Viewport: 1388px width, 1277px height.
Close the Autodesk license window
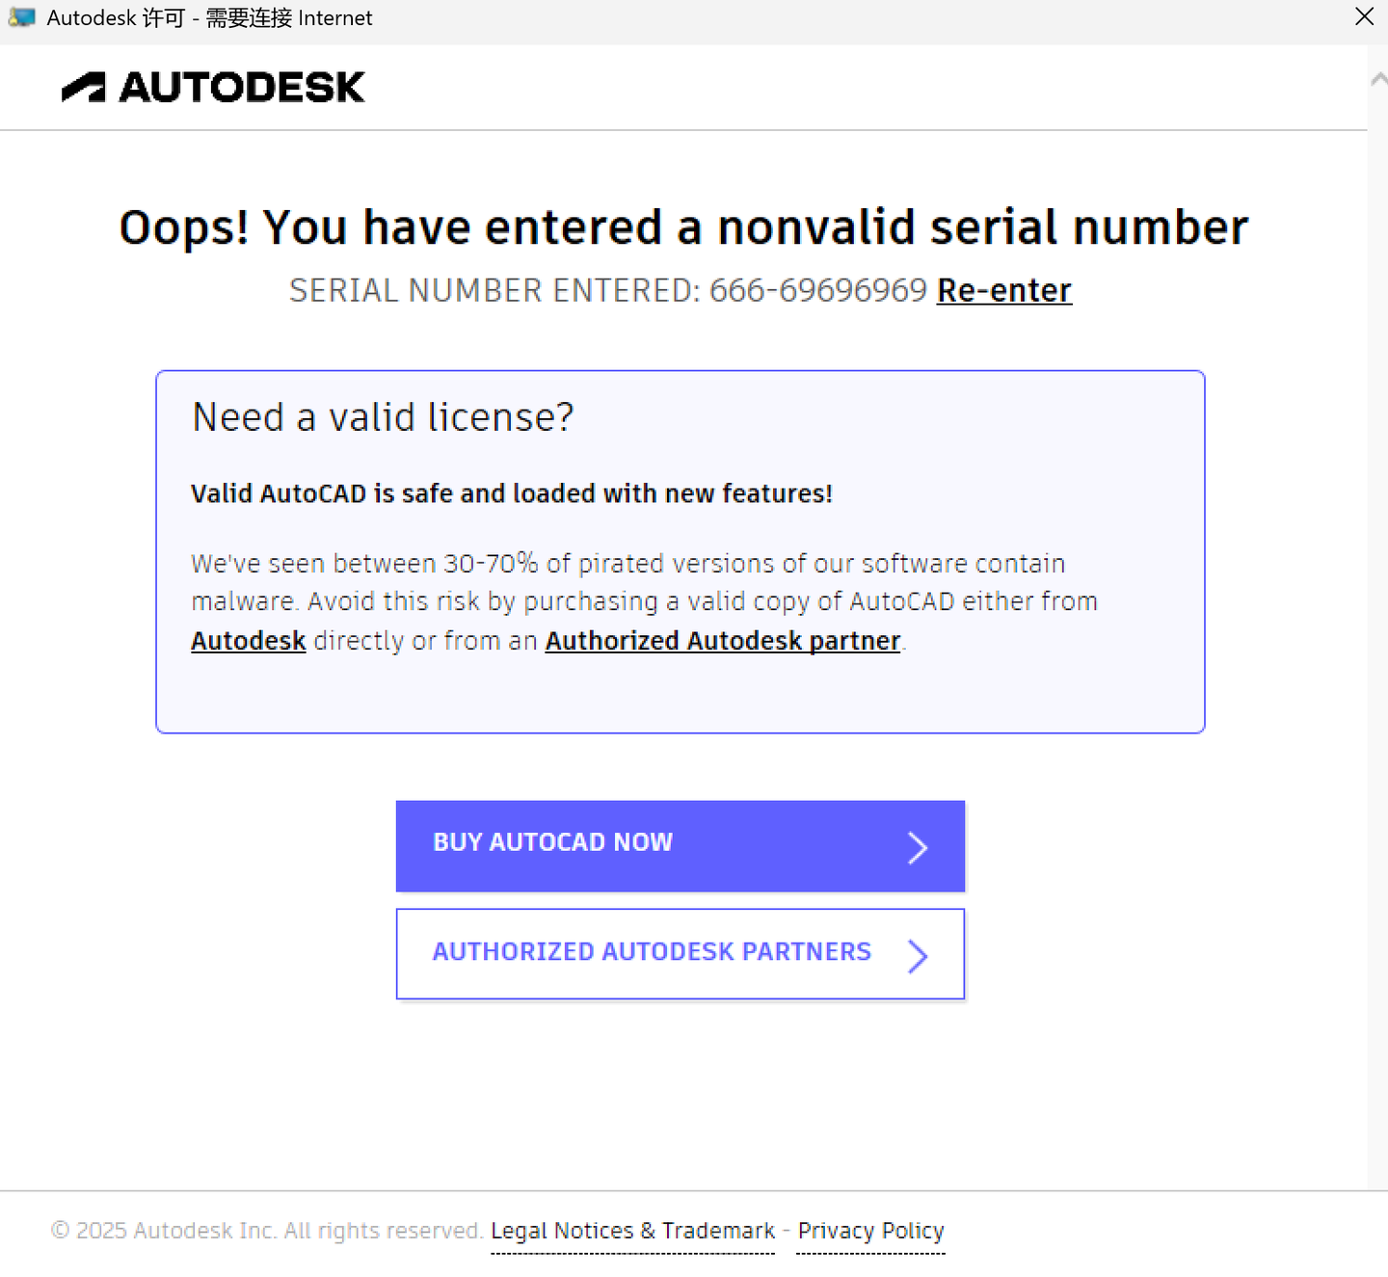click(1364, 17)
